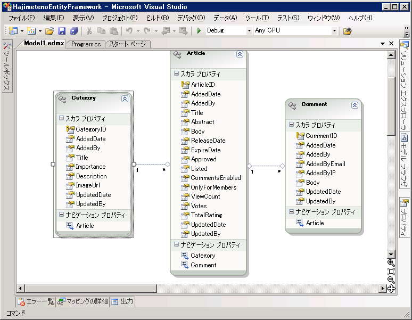Click the diagram pan cross-arrows icon
Screen dimensions: 412x320
pyautogui.click(x=391, y=289)
